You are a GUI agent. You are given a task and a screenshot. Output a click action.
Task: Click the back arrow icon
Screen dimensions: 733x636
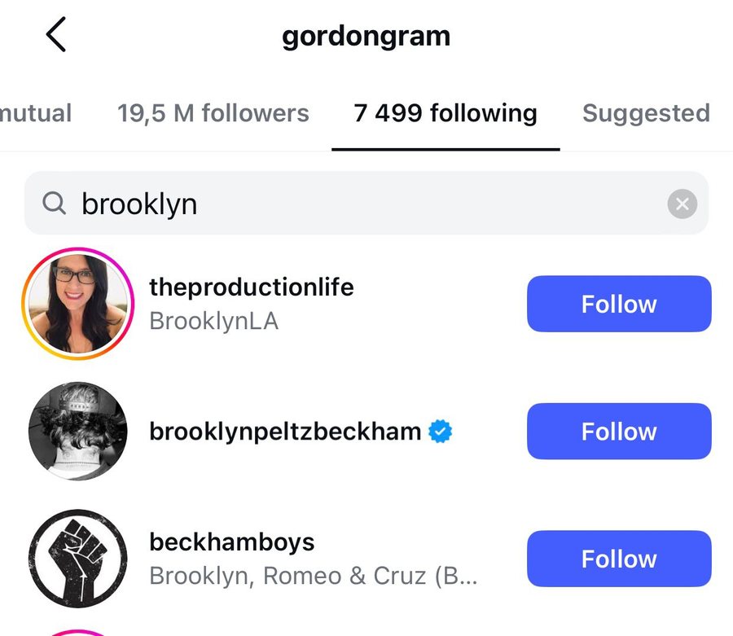pyautogui.click(x=55, y=36)
